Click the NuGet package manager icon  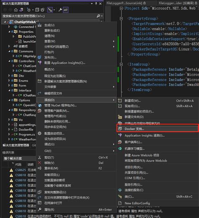coord(40,105)
